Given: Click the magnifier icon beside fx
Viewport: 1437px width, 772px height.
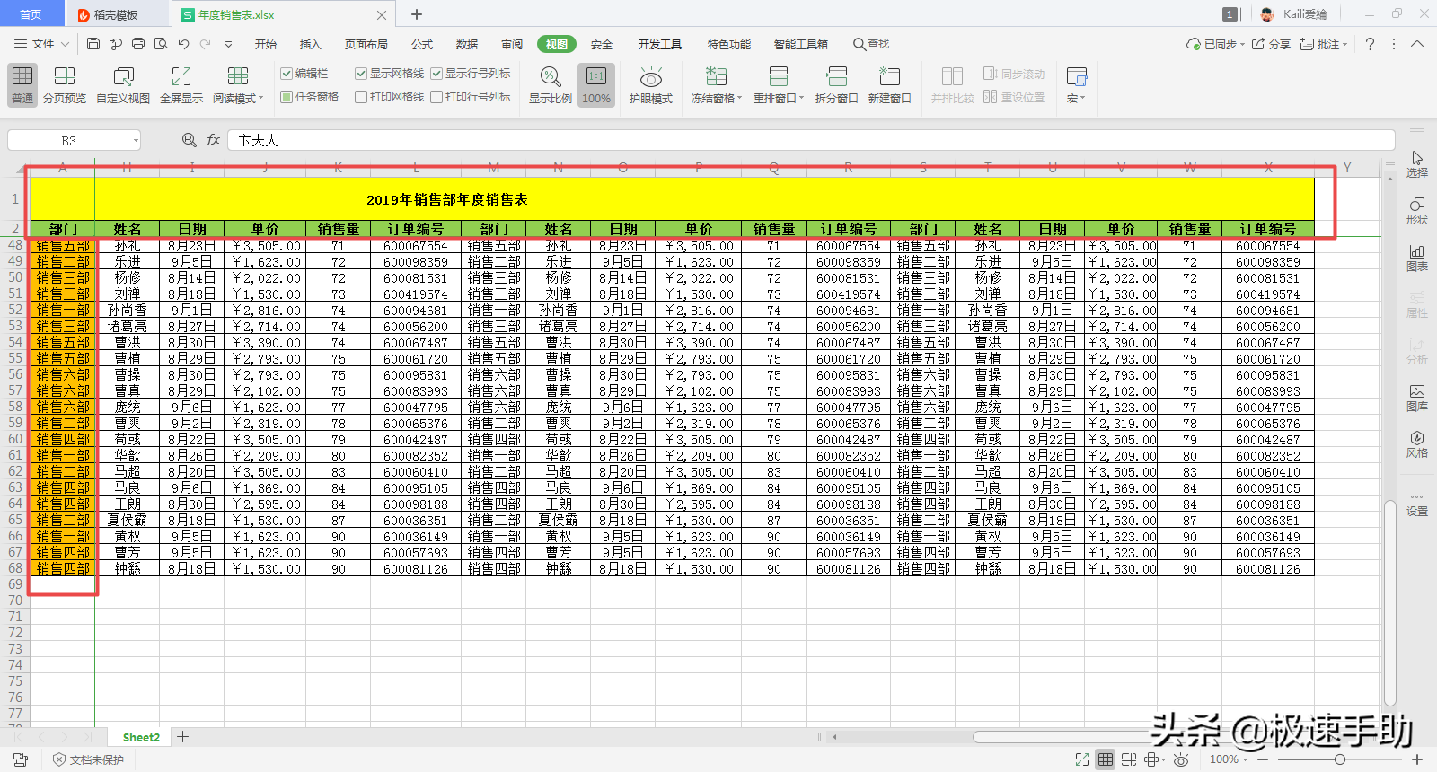Looking at the screenshot, I should [190, 140].
